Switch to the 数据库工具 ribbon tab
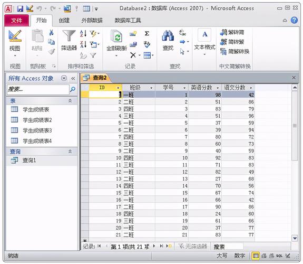Viewport: 303px width, 264px height. click(x=128, y=20)
